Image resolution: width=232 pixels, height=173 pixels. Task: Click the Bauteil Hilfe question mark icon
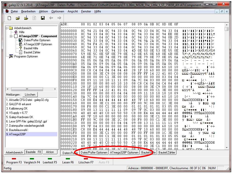tap(21, 48)
